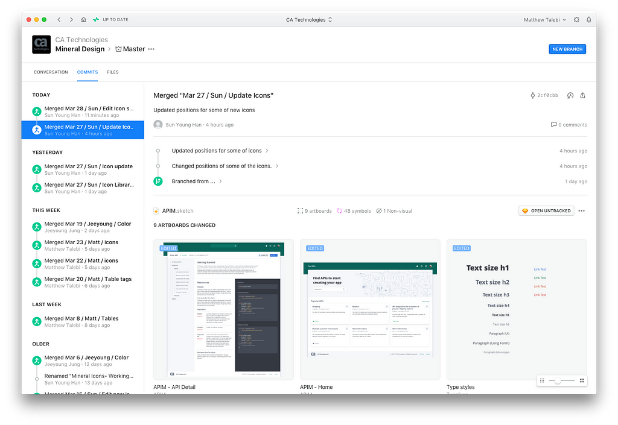This screenshot has height=425, width=618.
Task: Open the Type styles artboard thumbnail
Action: click(517, 310)
